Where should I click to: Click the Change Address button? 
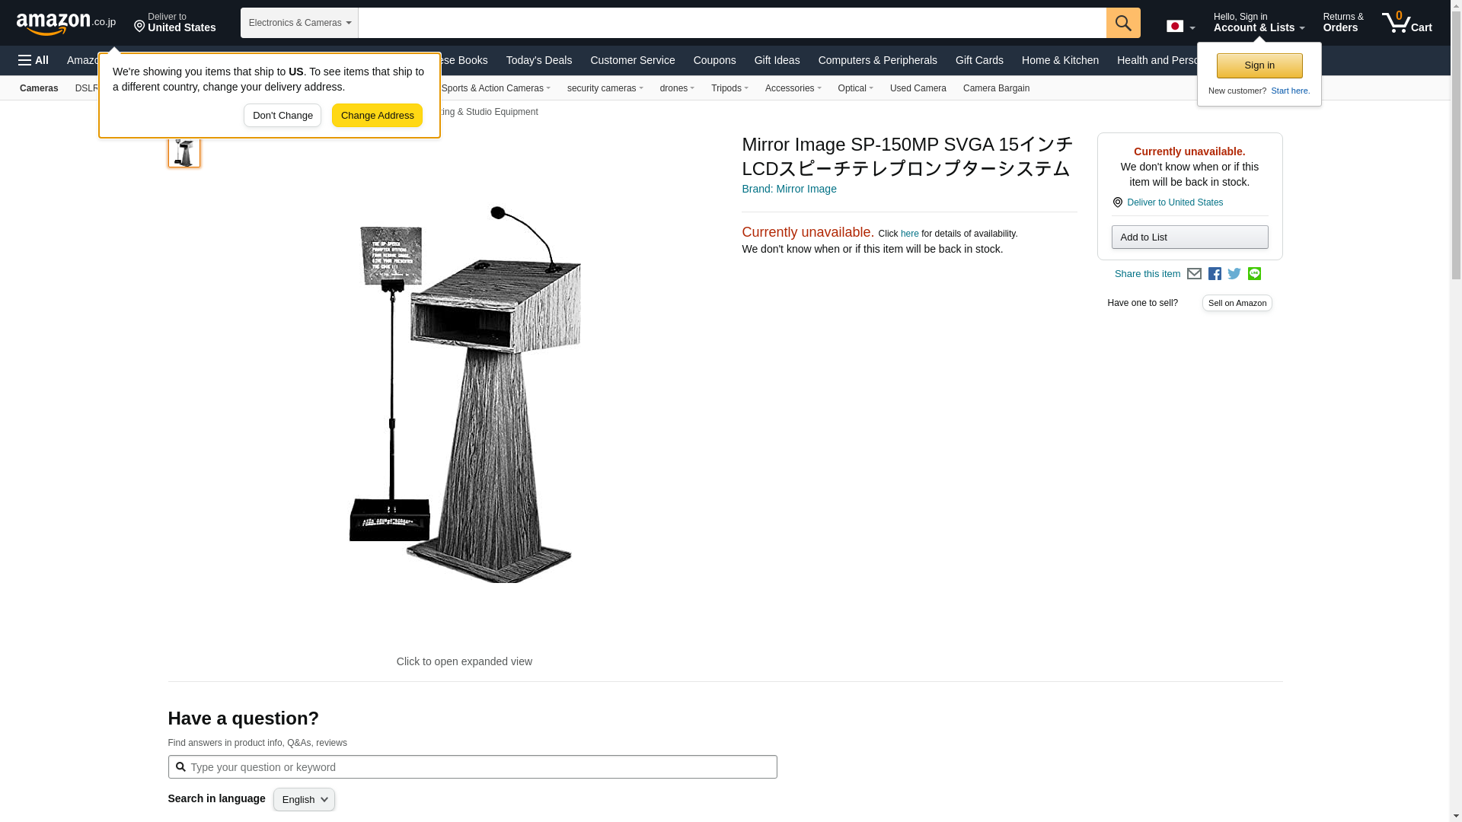click(x=377, y=116)
